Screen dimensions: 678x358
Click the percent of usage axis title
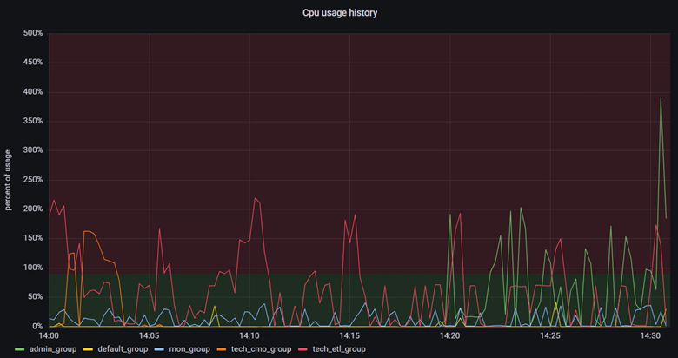pyautogui.click(x=8, y=180)
